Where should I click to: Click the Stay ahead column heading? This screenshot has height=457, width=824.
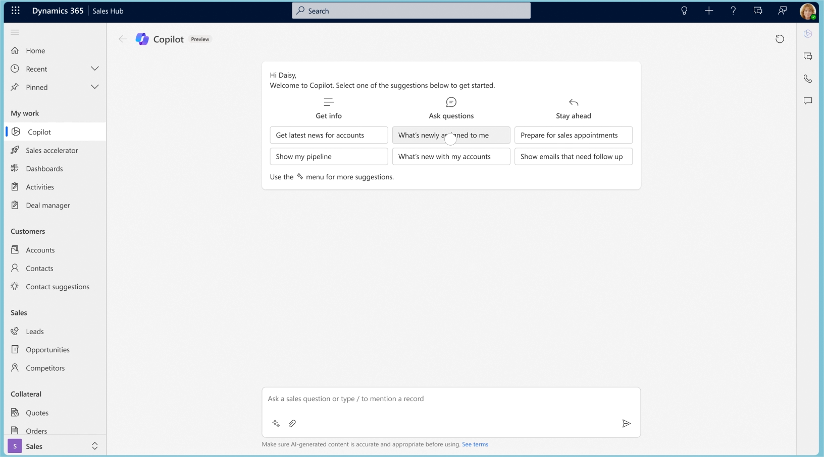(x=574, y=115)
